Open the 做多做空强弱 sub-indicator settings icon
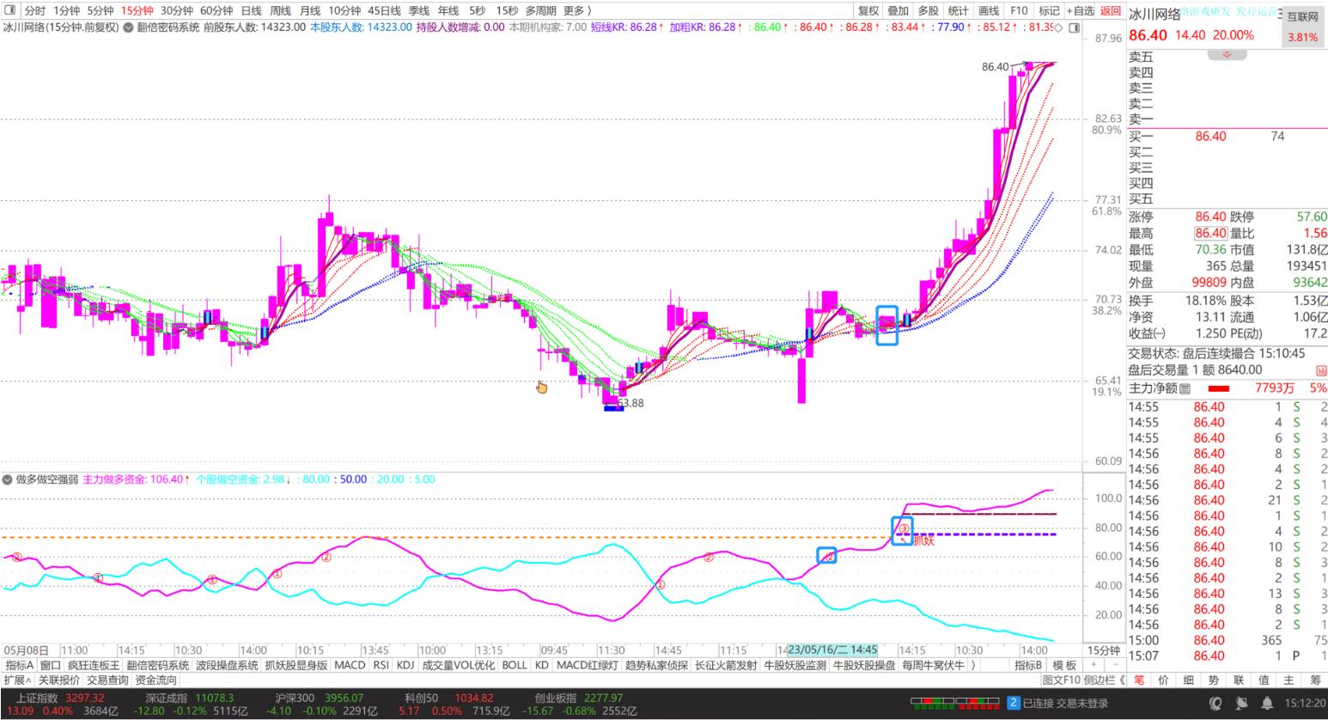The width and height of the screenshot is (1328, 720). tap(8, 479)
